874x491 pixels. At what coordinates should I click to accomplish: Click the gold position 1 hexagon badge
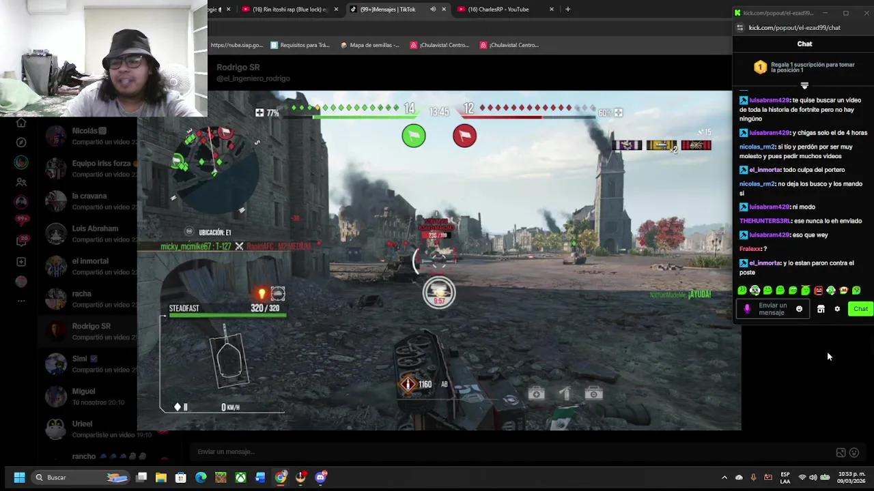coord(760,68)
